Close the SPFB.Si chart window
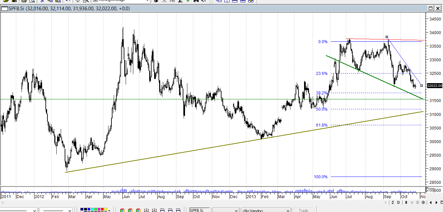This screenshot has height=212, width=443. tap(438, 9)
